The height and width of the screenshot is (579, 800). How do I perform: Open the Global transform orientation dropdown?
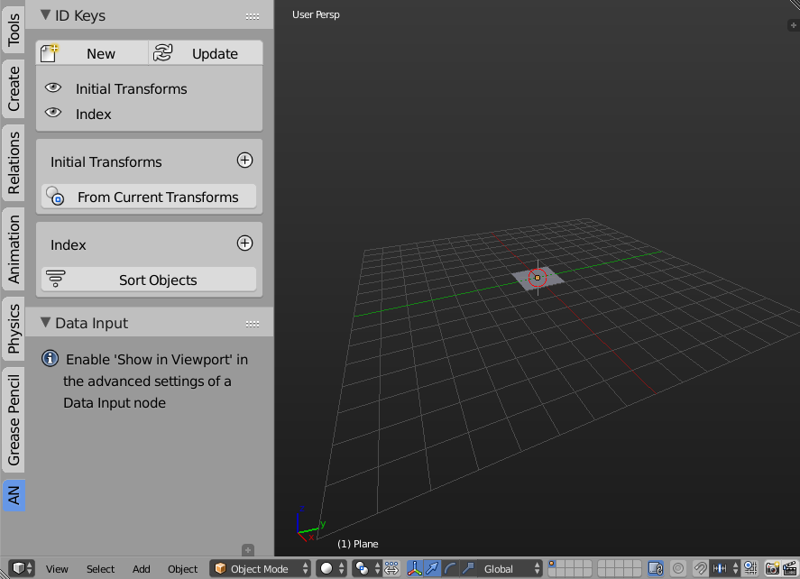(x=510, y=568)
